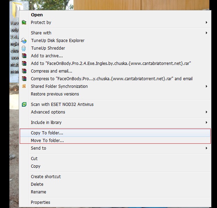Viewport: 217px width, 208px height.
Task: Choose Rename from the context menu
Action: pos(115,192)
